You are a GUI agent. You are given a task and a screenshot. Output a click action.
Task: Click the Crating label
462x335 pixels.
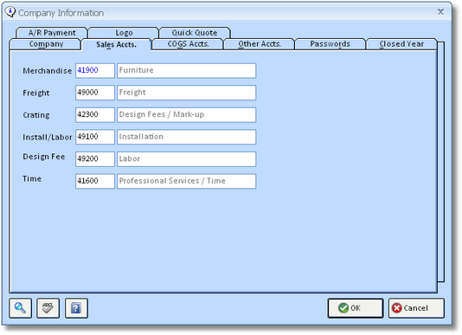click(36, 115)
